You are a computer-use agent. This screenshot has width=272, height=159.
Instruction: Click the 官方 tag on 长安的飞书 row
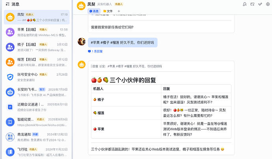(x=42, y=90)
